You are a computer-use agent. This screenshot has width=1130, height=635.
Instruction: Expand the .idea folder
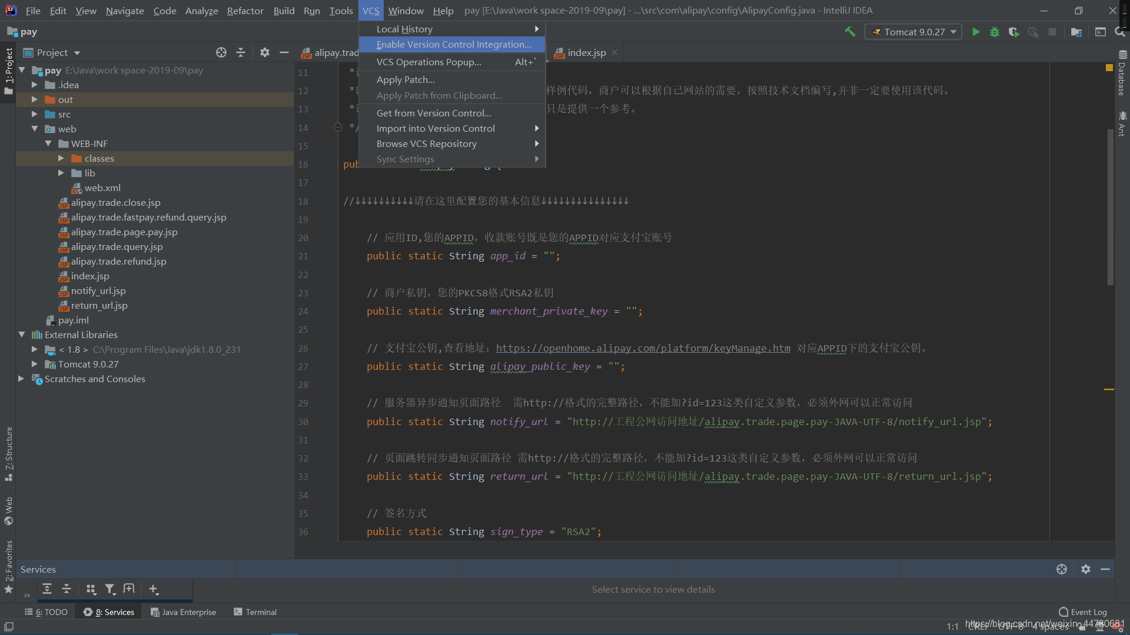pos(35,85)
